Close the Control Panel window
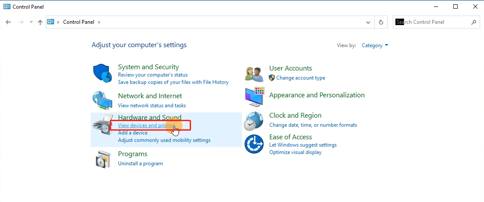Viewport: 484px width, 202px height. 475,6
